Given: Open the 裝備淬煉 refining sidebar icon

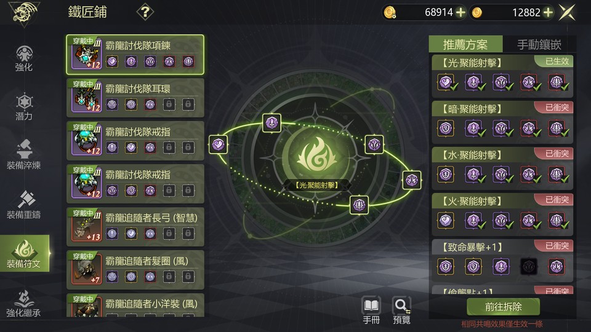Looking at the screenshot, I should 24,155.
